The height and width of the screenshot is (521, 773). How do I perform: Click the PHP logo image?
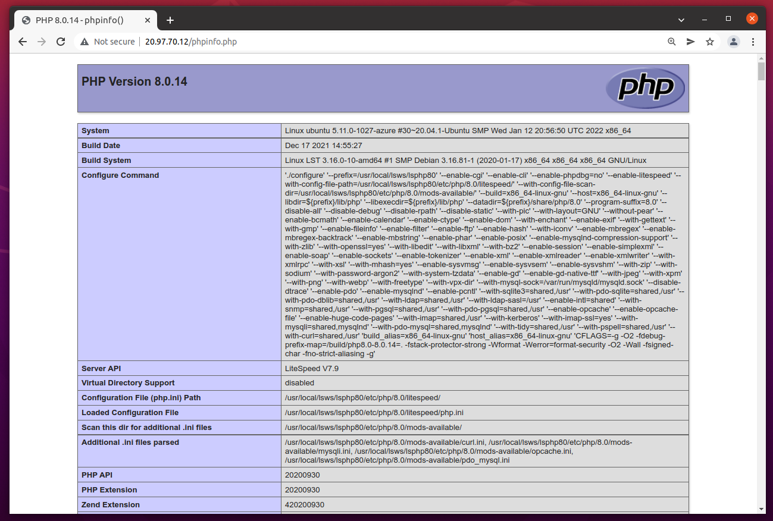[646, 89]
